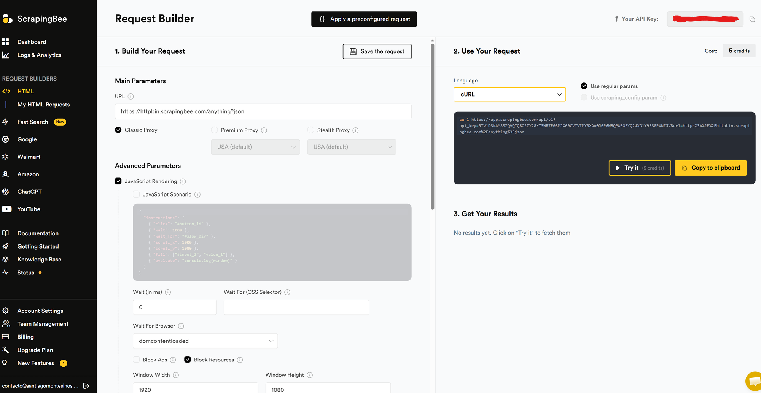Go to My HTML Requests
The image size is (761, 393).
tap(43, 105)
